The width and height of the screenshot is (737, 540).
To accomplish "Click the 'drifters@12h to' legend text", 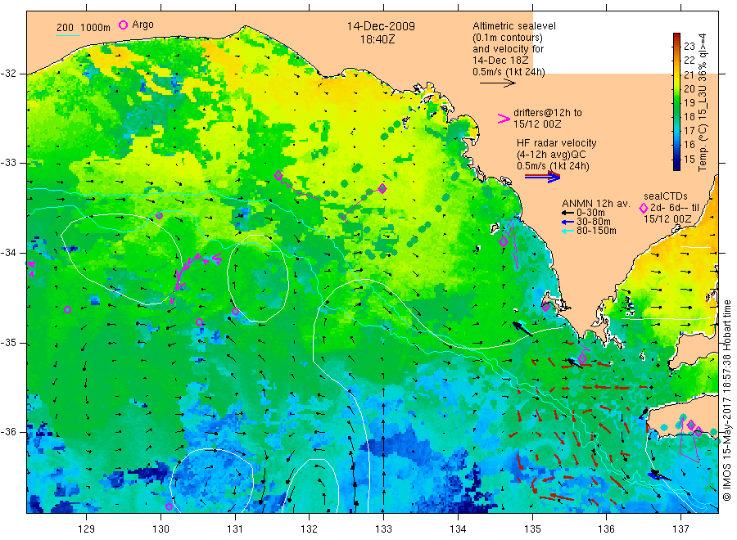I will point(548,113).
